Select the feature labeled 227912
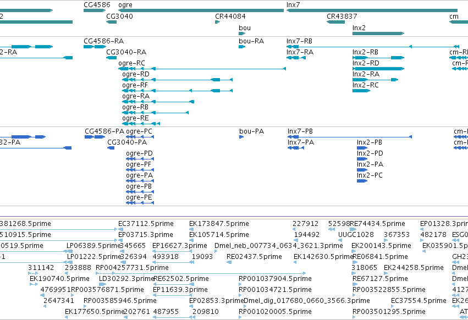The height and width of the screenshot is (320, 468). tap(305, 224)
